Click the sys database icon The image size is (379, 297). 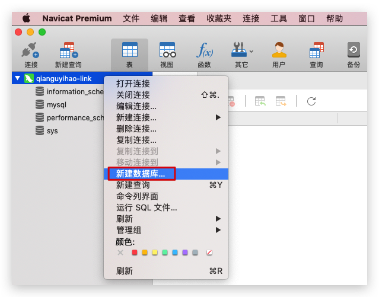click(40, 130)
